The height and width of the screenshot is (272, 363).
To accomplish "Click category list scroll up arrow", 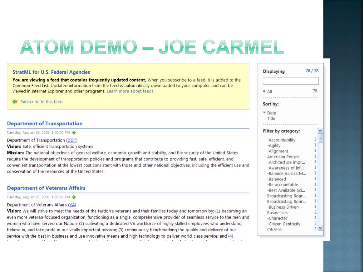I will click(x=320, y=131).
